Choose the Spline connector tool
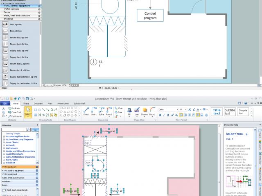Viewport: 262px width, 196px height. [102, 111]
